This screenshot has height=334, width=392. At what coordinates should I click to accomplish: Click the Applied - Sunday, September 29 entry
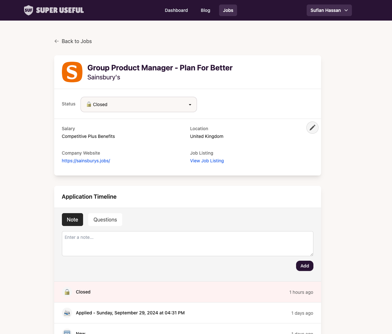(130, 313)
